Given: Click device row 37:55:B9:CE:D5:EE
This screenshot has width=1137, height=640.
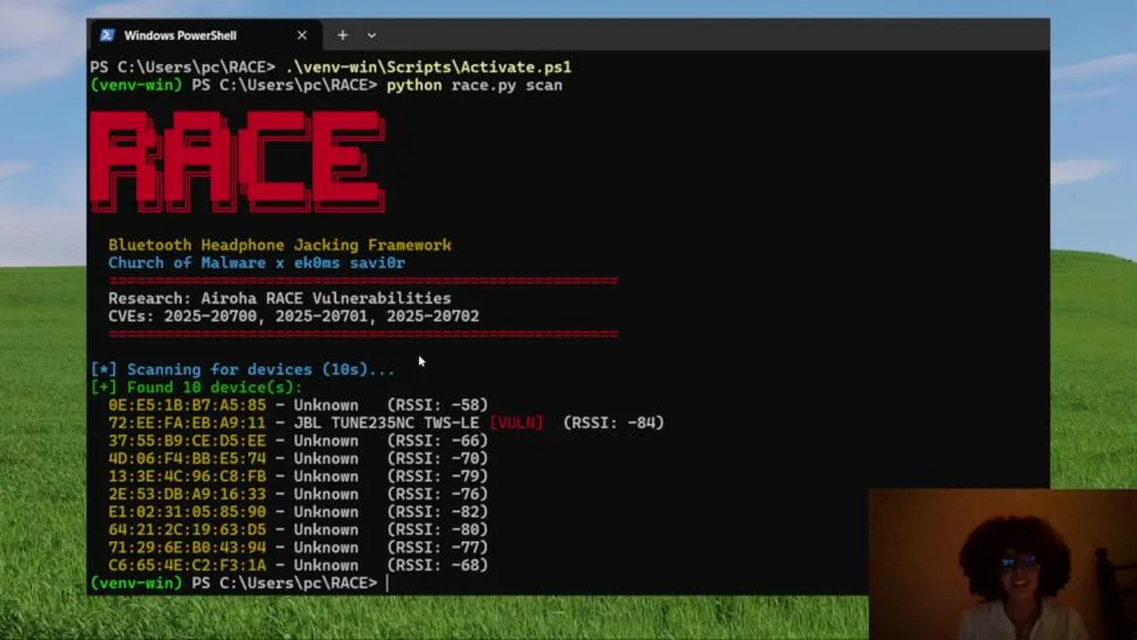Looking at the screenshot, I should click(x=298, y=441).
